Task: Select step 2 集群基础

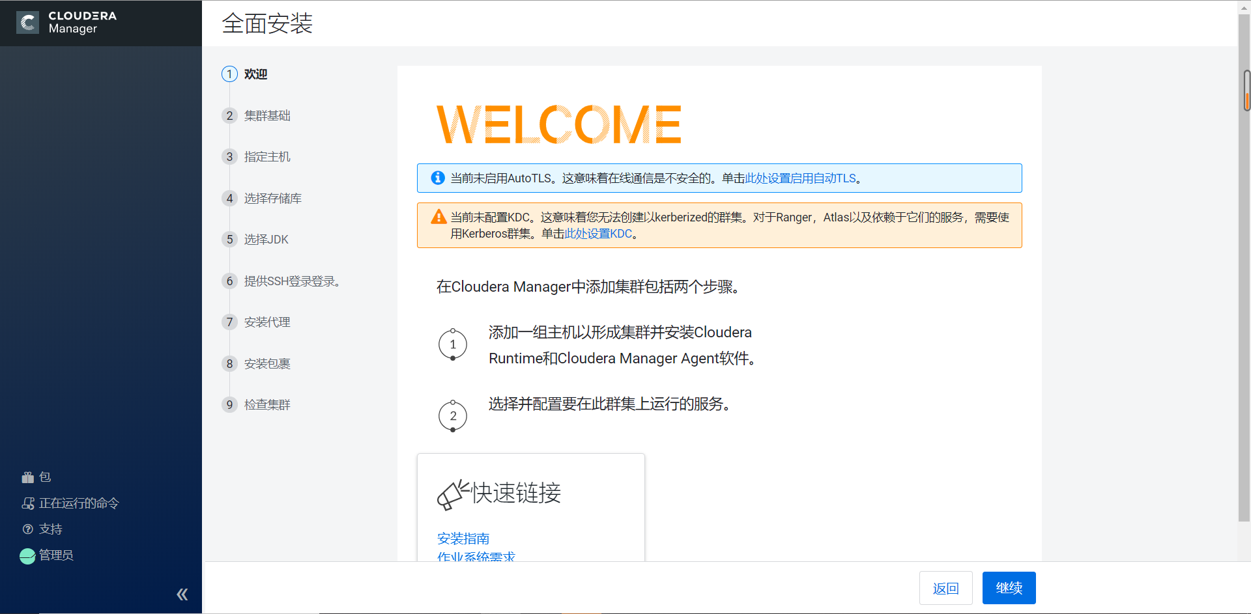Action: [x=256, y=116]
